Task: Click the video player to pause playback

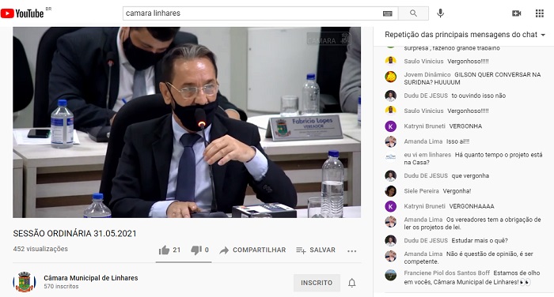Action: coord(187,122)
